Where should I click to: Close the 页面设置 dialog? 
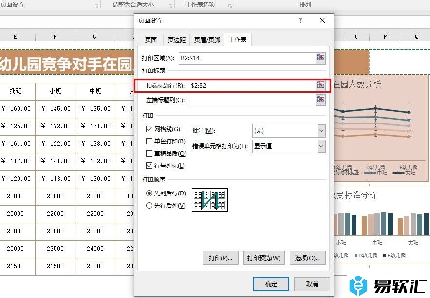(322, 20)
